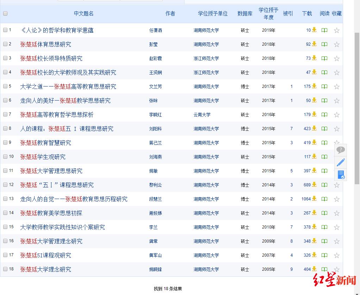Image resolution: width=360 pixels, height=295 pixels.
Task: Star 张楚廷大学管理理念研究 row 16
Action: point(337,241)
